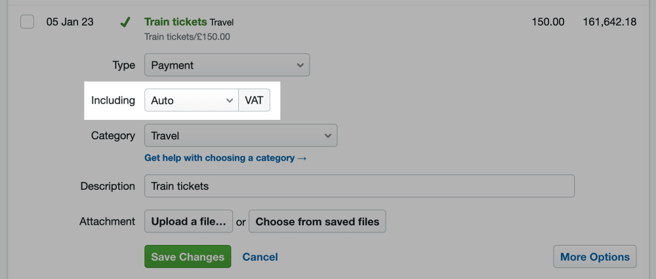Viewport: 656px width, 279px height.
Task: Click the Train tickets/£150.00 bank description line
Action: pos(187,37)
